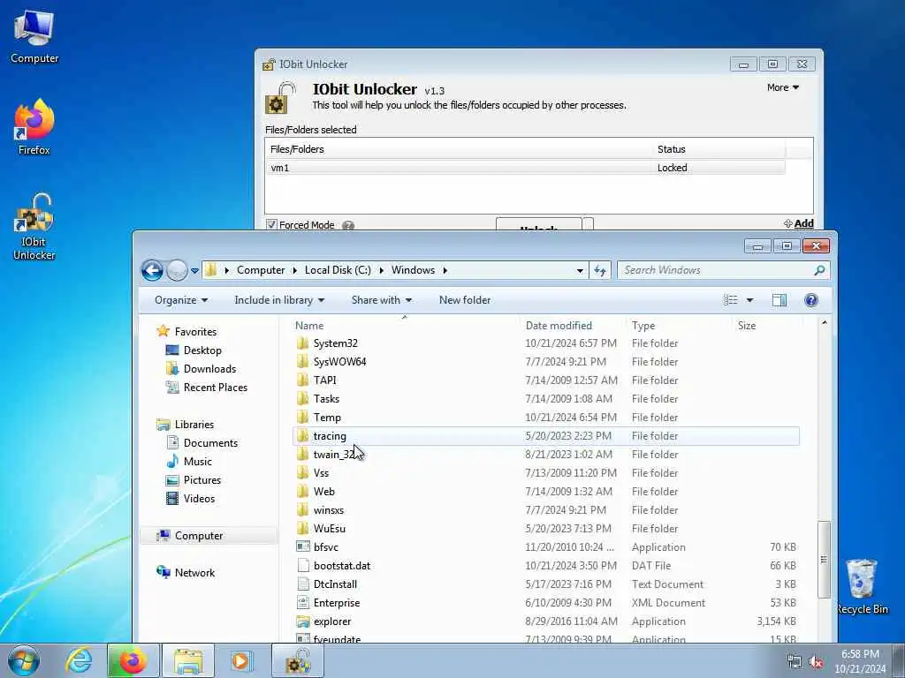Click the Unlock button

[x=538, y=225]
